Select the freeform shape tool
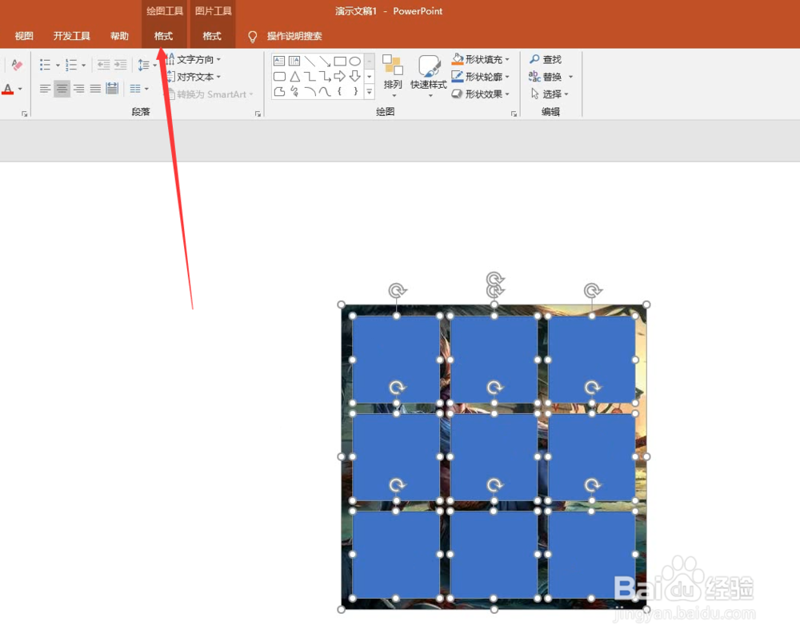The image size is (800, 641). [279, 92]
